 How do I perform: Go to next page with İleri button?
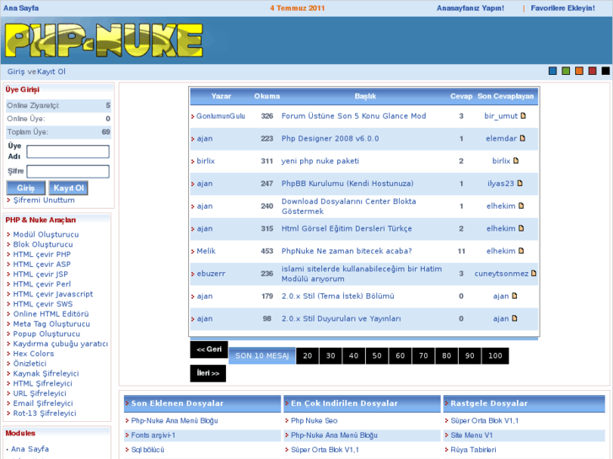207,373
